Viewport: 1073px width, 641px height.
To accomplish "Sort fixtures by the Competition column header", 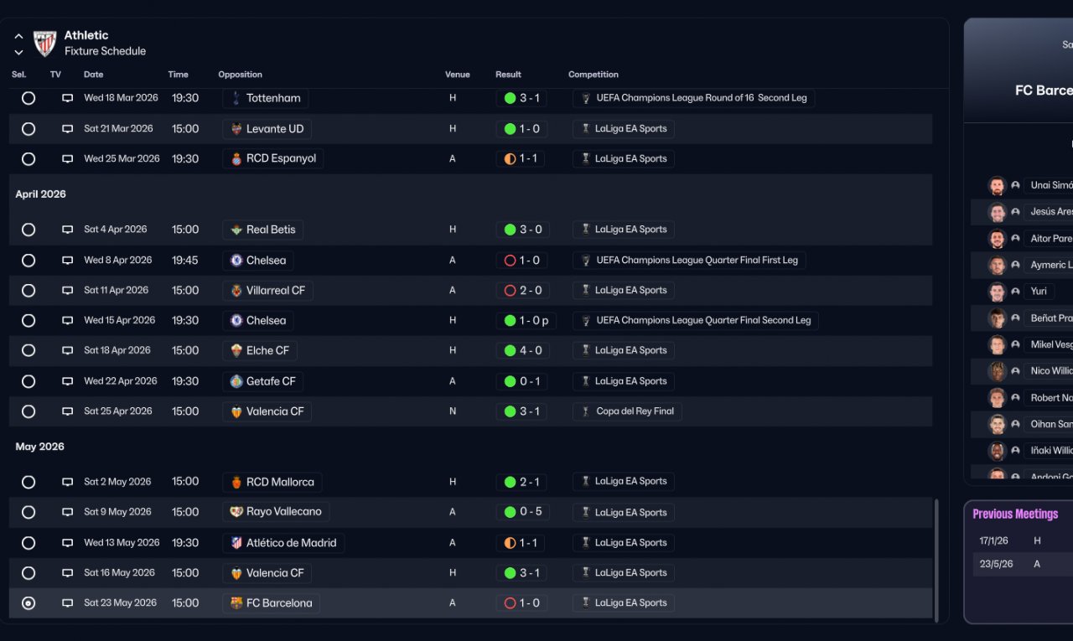I will pyautogui.click(x=593, y=75).
